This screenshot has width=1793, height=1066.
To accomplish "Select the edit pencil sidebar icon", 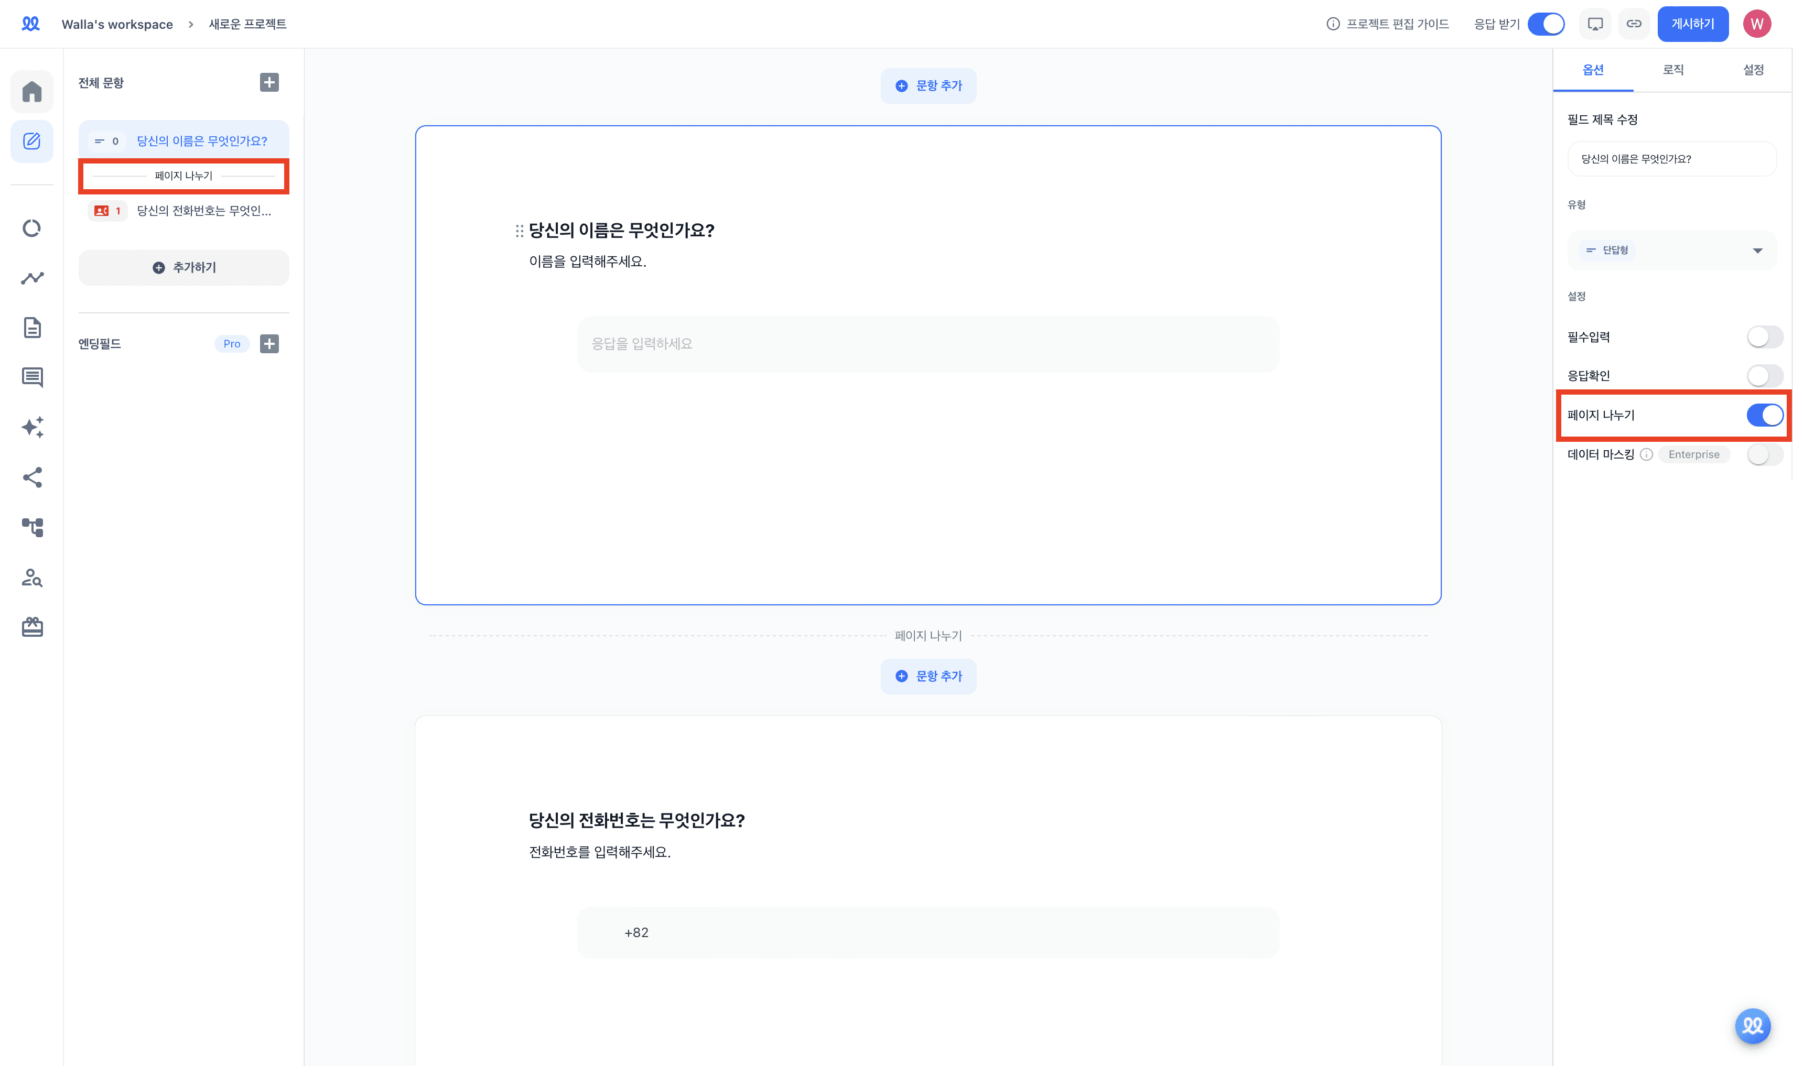I will [31, 141].
